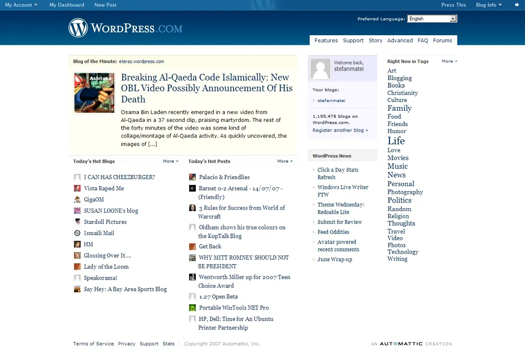The height and width of the screenshot is (357, 525).
Task: Expand the Blog Info dropdown
Action: pos(489,5)
